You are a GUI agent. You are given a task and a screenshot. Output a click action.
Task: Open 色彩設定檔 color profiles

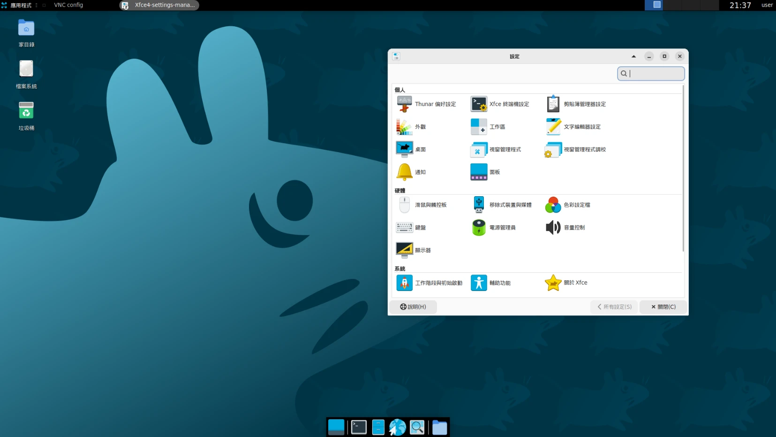(568, 205)
